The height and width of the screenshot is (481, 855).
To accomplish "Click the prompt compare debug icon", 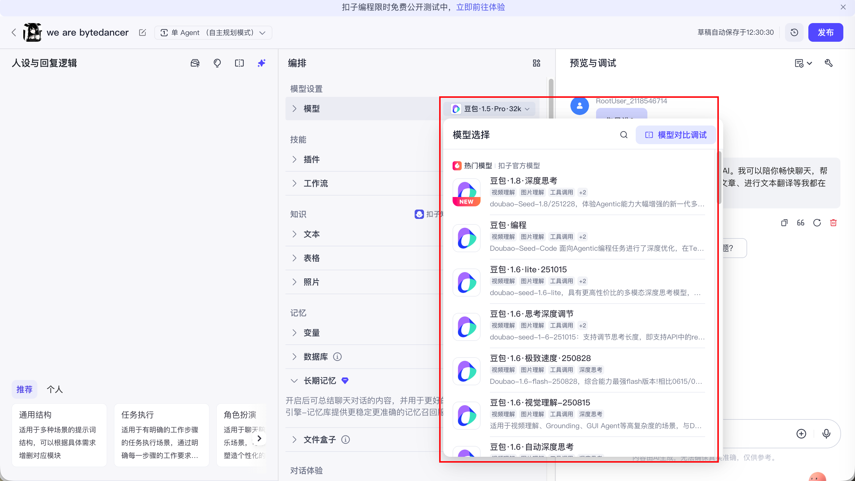I will [x=239, y=63].
